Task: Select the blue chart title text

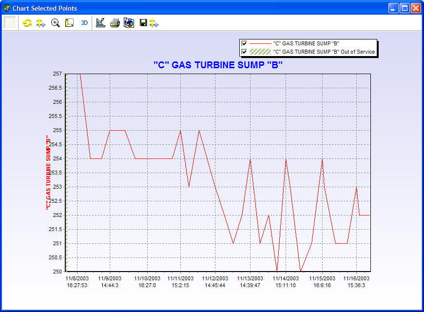Action: coord(218,65)
